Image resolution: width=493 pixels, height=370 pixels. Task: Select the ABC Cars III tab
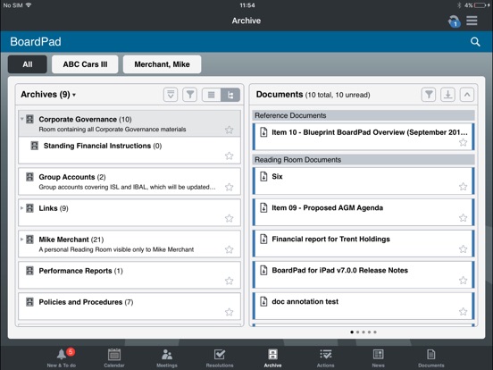[85, 64]
